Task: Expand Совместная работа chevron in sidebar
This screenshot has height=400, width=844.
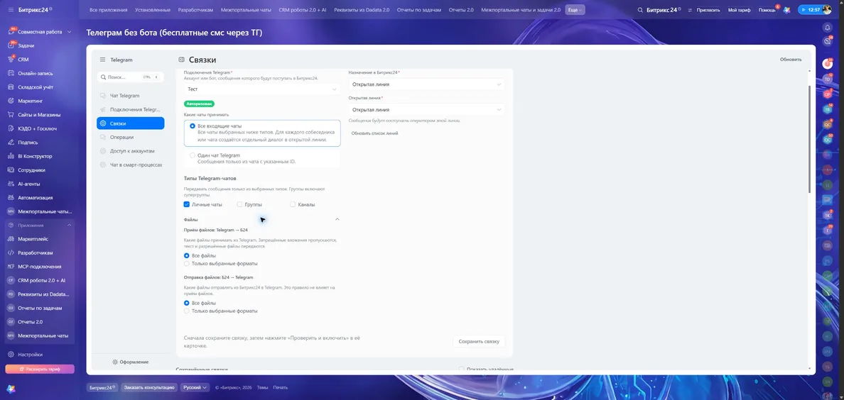Action: (x=69, y=32)
